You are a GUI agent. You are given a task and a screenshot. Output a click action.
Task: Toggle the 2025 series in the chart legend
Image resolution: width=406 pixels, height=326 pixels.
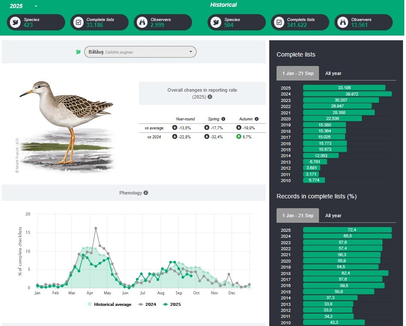click(171, 304)
